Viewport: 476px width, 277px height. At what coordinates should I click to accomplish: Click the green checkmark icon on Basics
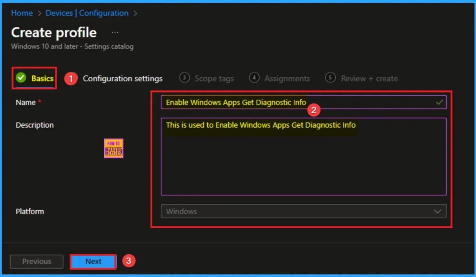point(21,78)
